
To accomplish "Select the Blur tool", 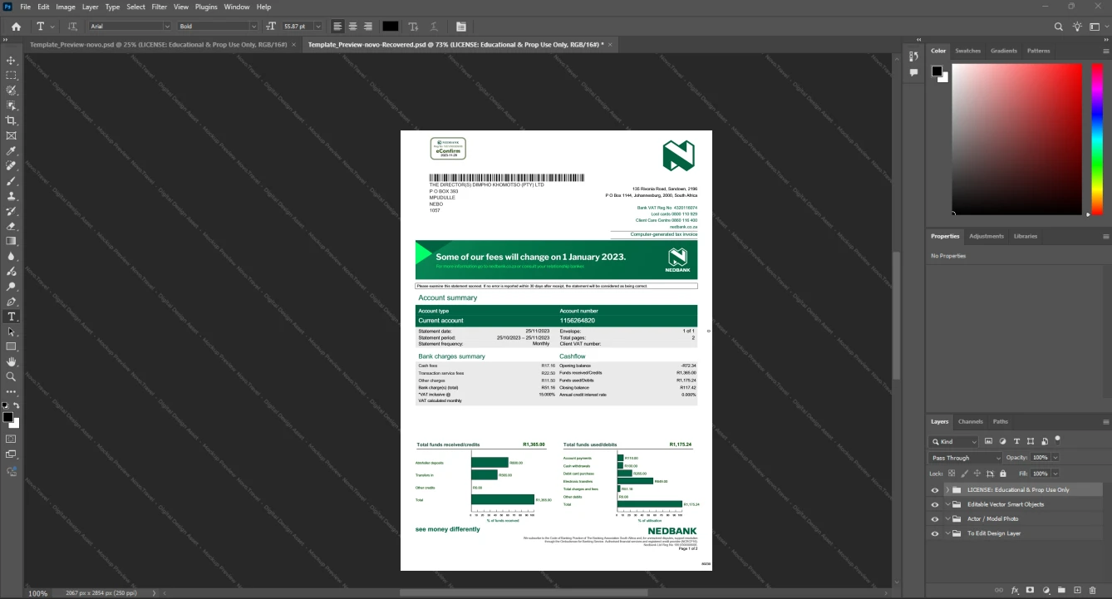I will point(11,256).
